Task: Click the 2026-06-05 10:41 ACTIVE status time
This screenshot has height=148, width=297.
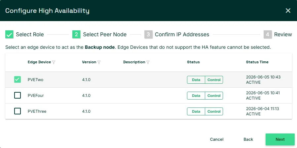Action: pos(263,96)
